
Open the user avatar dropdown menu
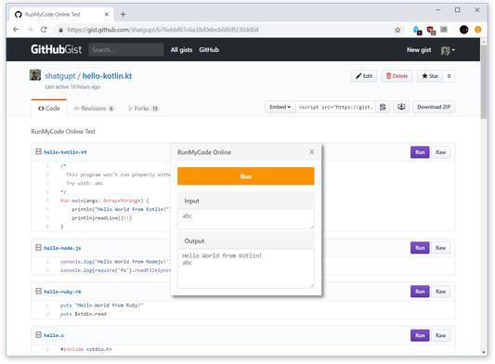tap(448, 50)
